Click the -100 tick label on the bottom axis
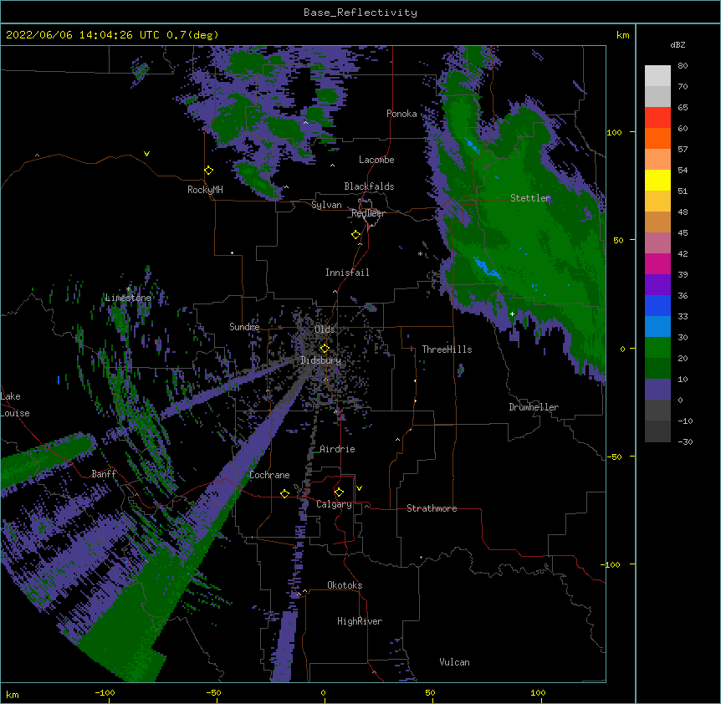Image resolution: width=721 pixels, height=704 pixels. [105, 692]
